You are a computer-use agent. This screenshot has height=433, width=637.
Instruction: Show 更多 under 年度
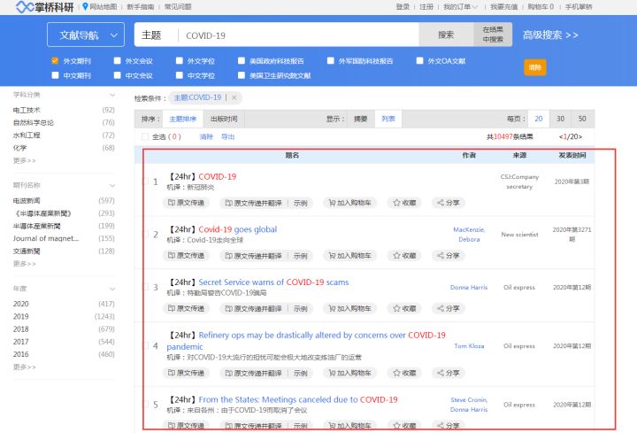[25, 367]
